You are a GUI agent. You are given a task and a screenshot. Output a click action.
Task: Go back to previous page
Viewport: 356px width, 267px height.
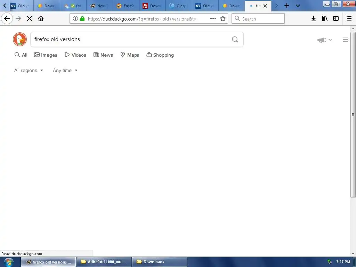pyautogui.click(x=7, y=19)
